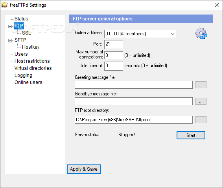
Task: Browse for the Greeting message file
Action: click(201, 85)
